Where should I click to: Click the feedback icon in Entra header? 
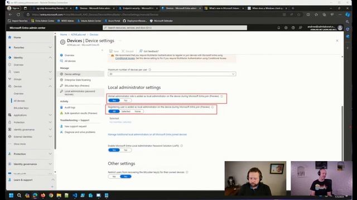(301, 28)
